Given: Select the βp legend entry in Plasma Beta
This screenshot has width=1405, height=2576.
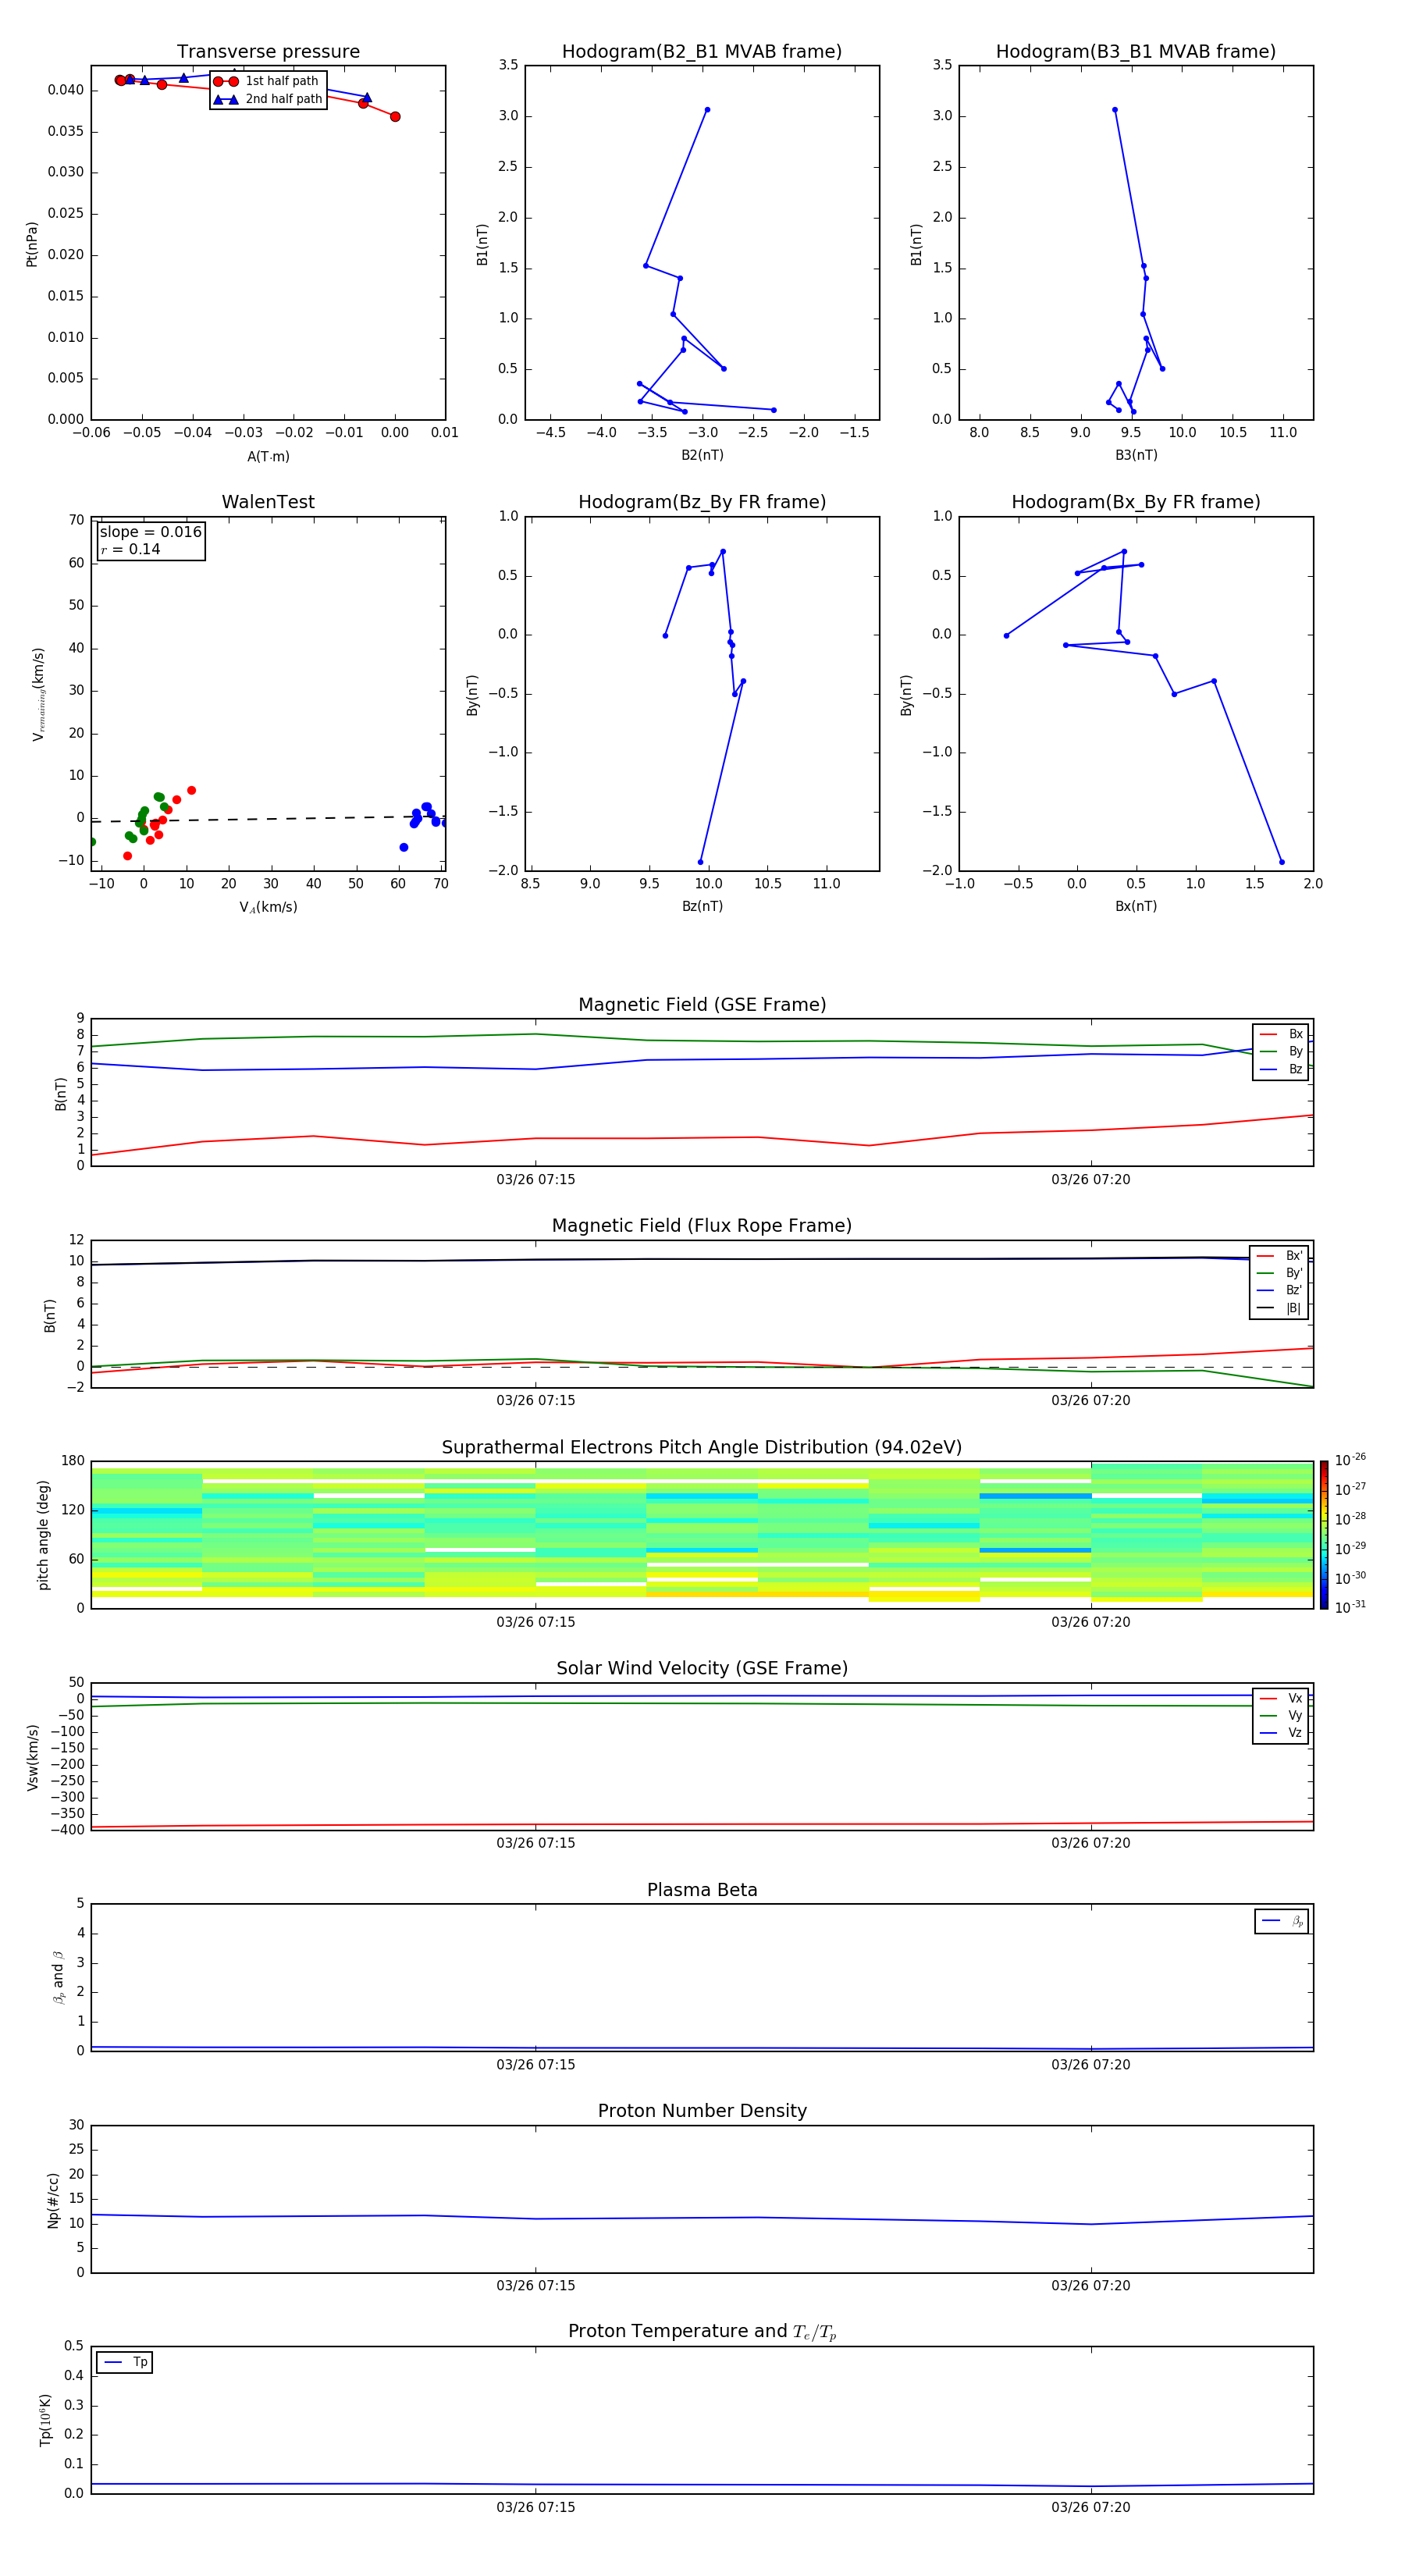Looking at the screenshot, I should click(1282, 1921).
